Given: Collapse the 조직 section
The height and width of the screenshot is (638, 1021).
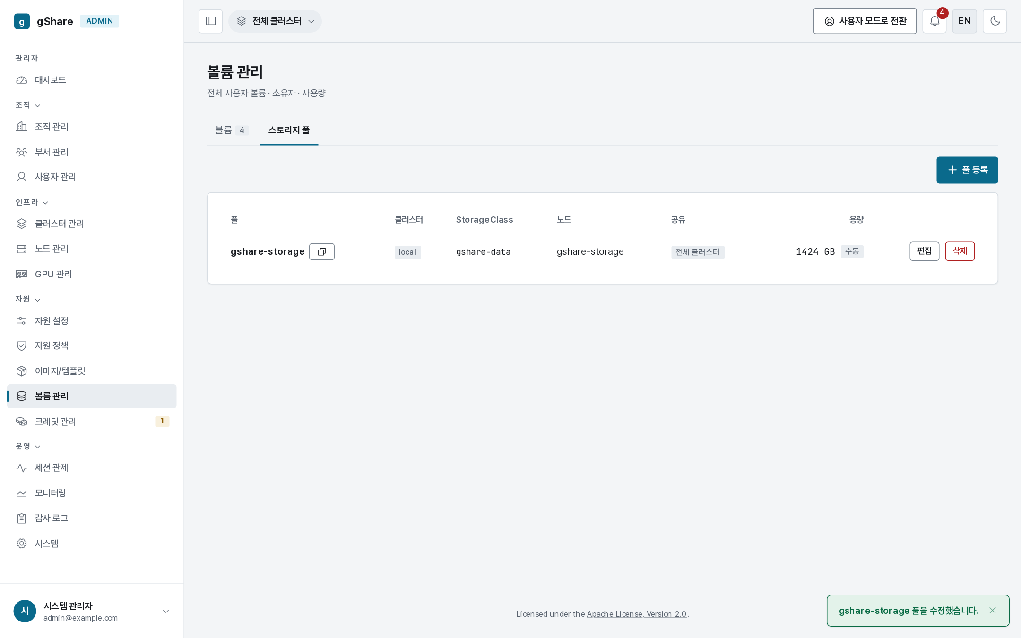Looking at the screenshot, I should (28, 105).
